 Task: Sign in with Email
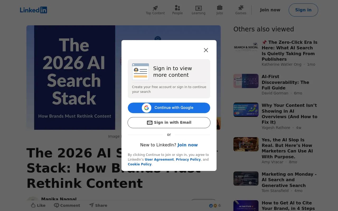coord(169,122)
